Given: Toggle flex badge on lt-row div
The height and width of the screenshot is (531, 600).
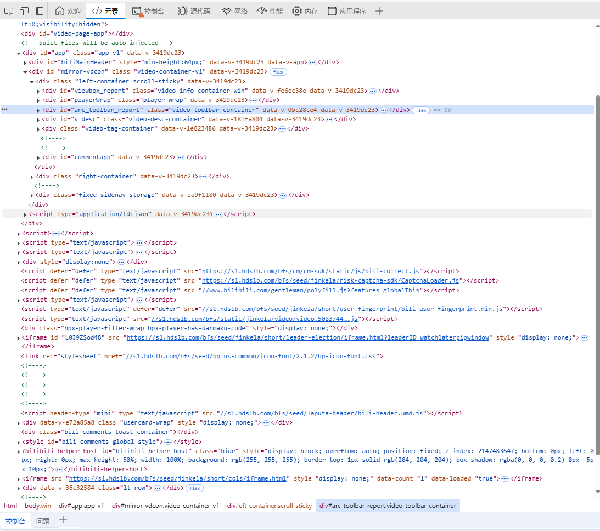Looking at the screenshot, I should (195, 488).
